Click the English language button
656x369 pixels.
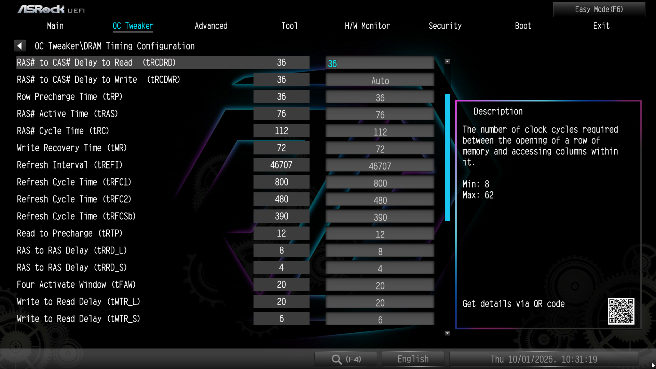(x=413, y=359)
